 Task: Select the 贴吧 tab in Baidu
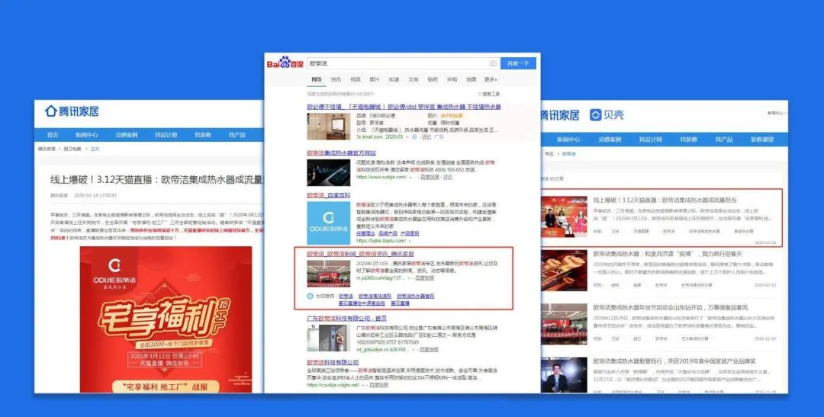tap(433, 79)
